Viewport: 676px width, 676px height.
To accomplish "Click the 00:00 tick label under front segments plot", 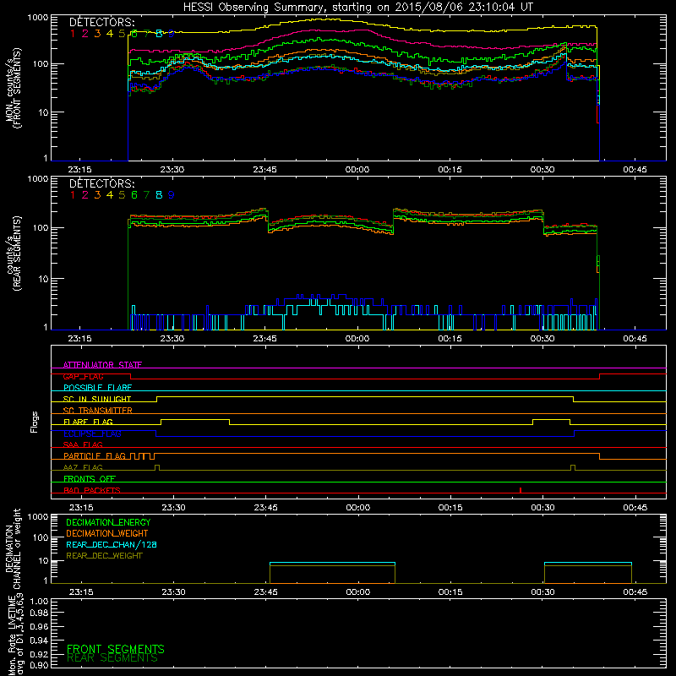I will click(357, 170).
